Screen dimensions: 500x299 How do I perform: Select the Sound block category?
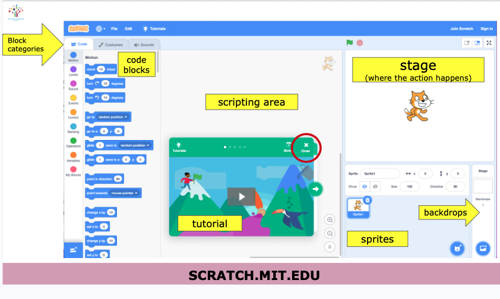[74, 85]
